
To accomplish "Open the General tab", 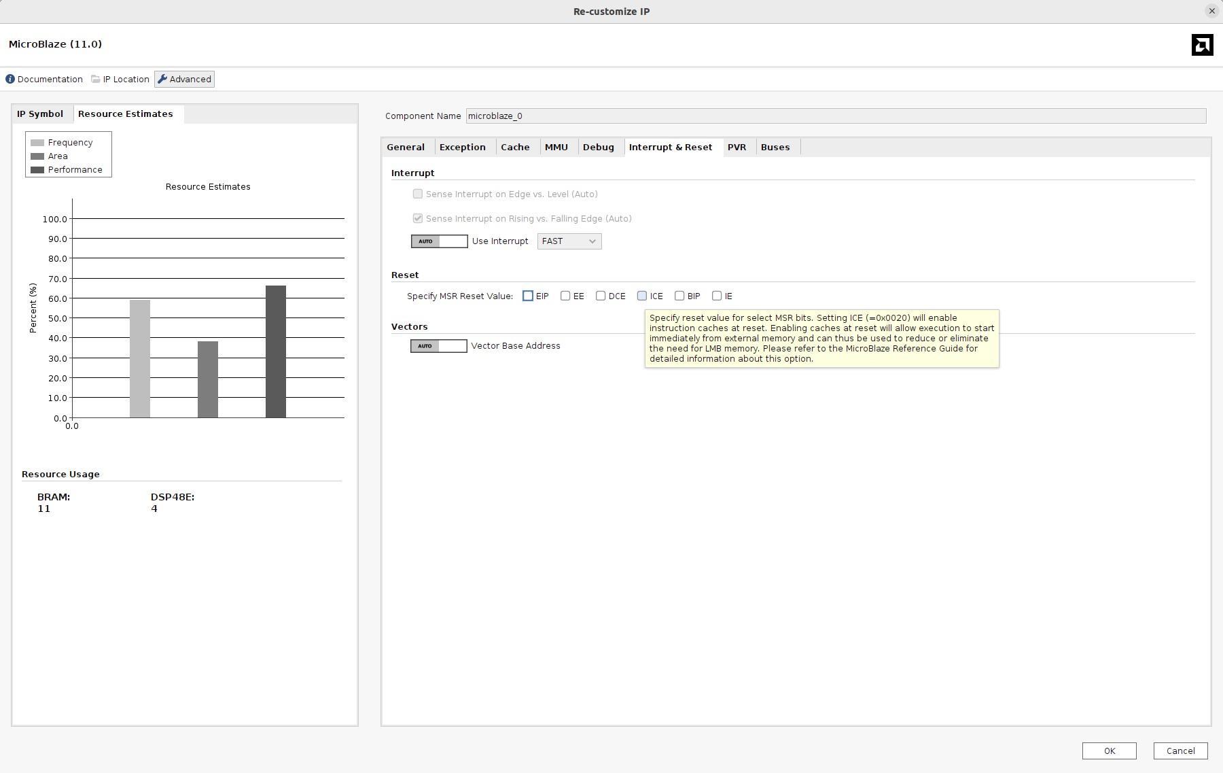I will pyautogui.click(x=406, y=148).
